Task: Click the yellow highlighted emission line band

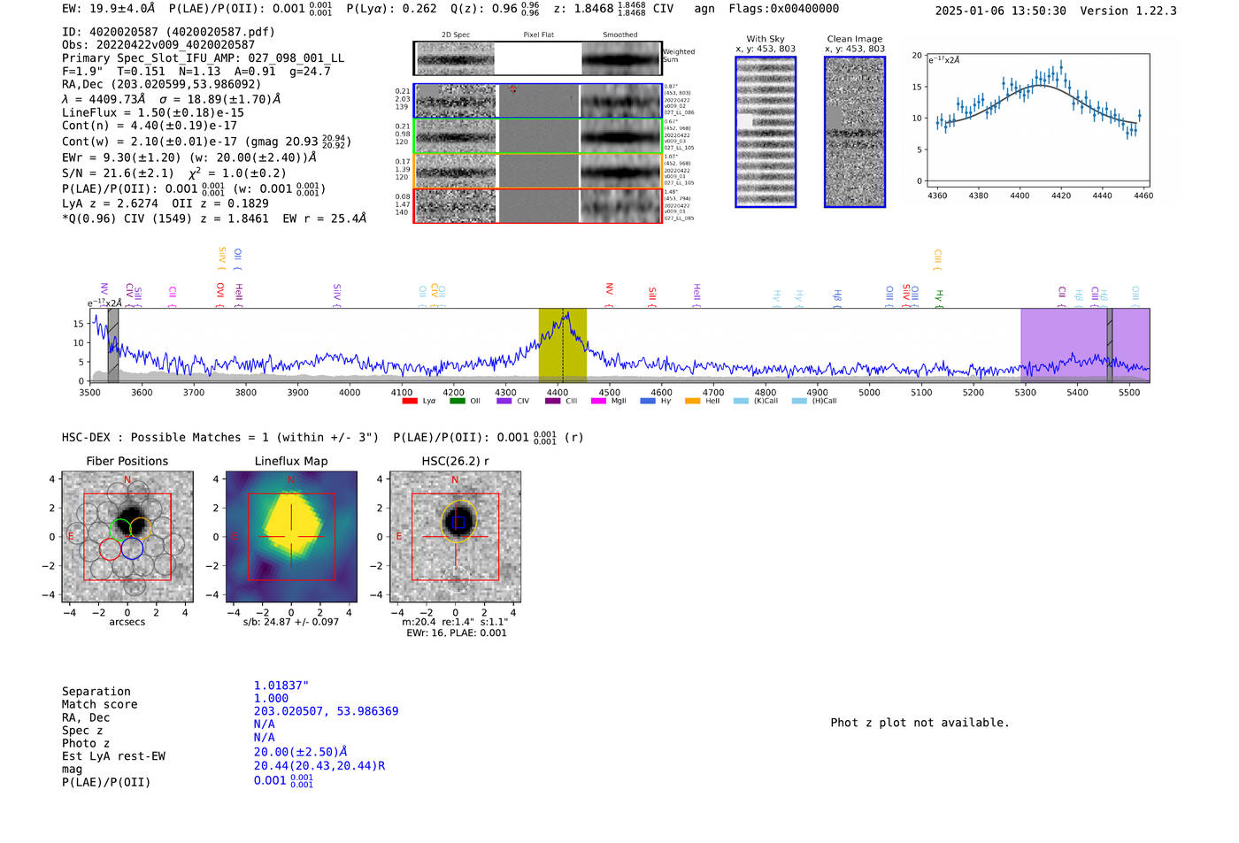Action: [563, 345]
